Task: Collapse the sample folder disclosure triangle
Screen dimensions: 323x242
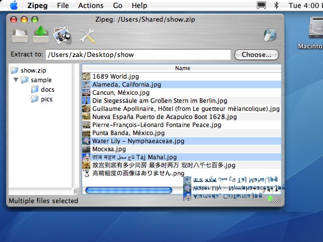Action: point(16,80)
